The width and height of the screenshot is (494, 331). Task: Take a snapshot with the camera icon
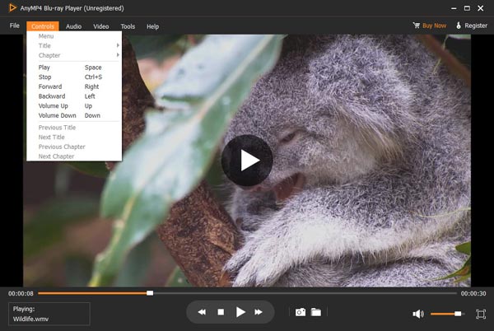[x=301, y=312]
